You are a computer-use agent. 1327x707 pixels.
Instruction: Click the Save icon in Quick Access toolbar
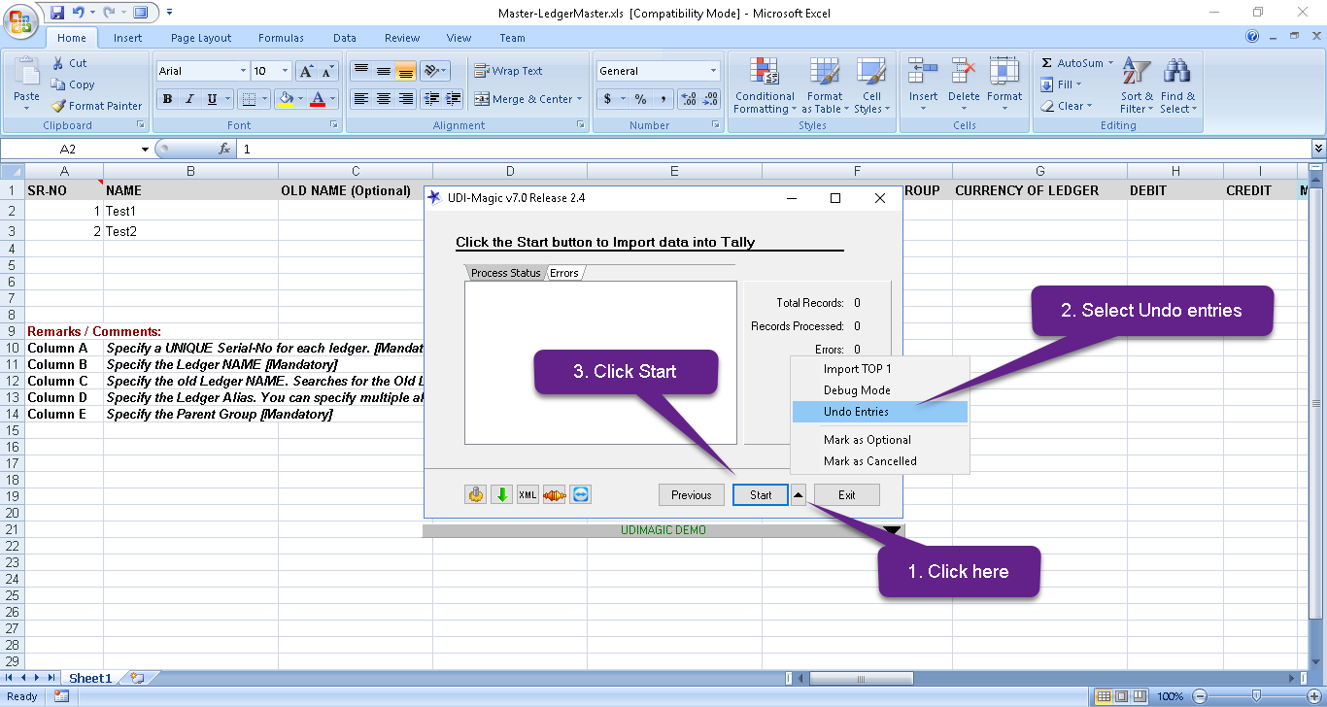pyautogui.click(x=57, y=13)
